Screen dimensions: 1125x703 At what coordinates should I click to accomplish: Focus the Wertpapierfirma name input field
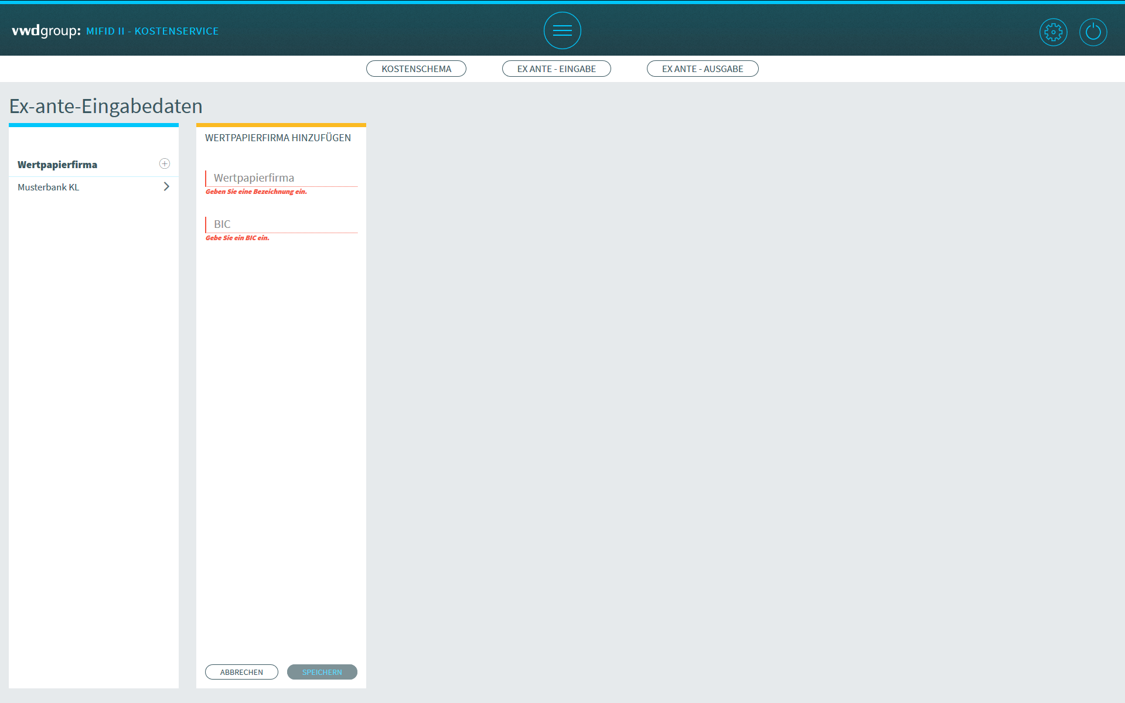point(282,178)
